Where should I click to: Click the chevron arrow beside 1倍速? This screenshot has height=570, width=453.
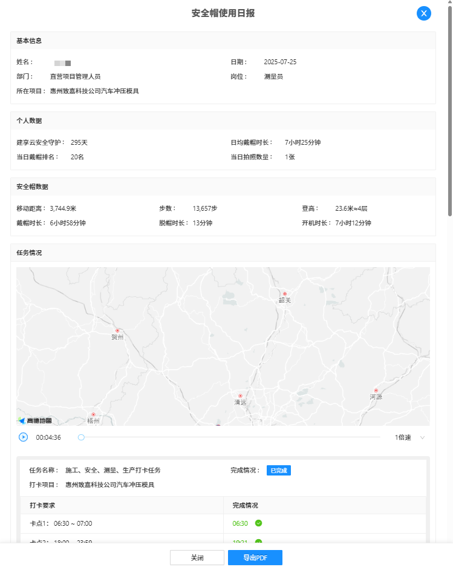tap(422, 437)
